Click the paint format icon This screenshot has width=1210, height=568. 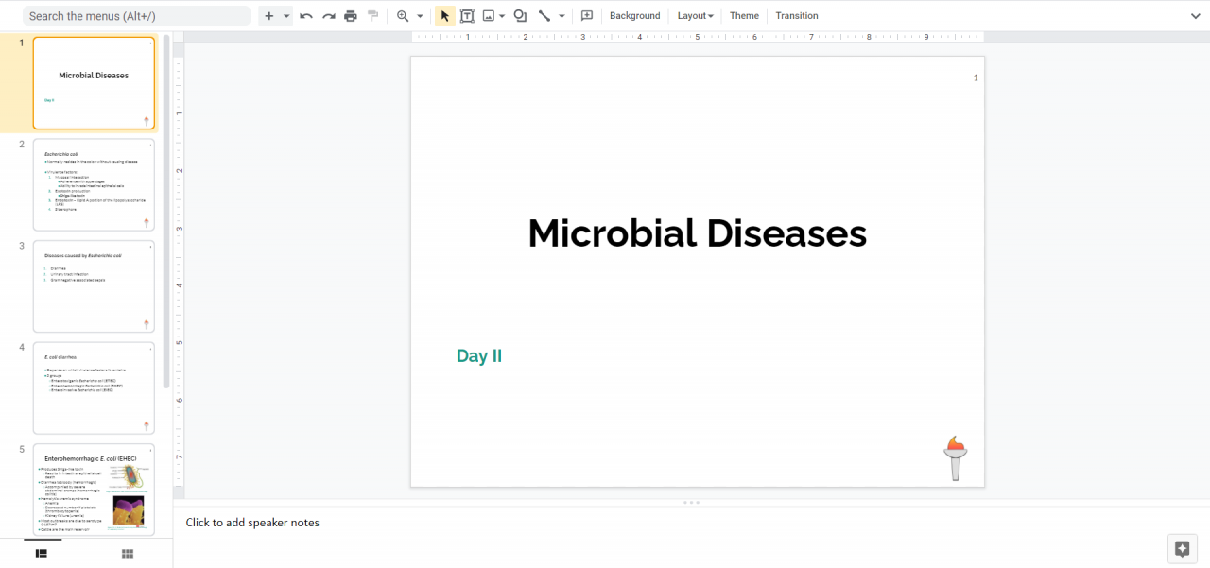(x=372, y=16)
